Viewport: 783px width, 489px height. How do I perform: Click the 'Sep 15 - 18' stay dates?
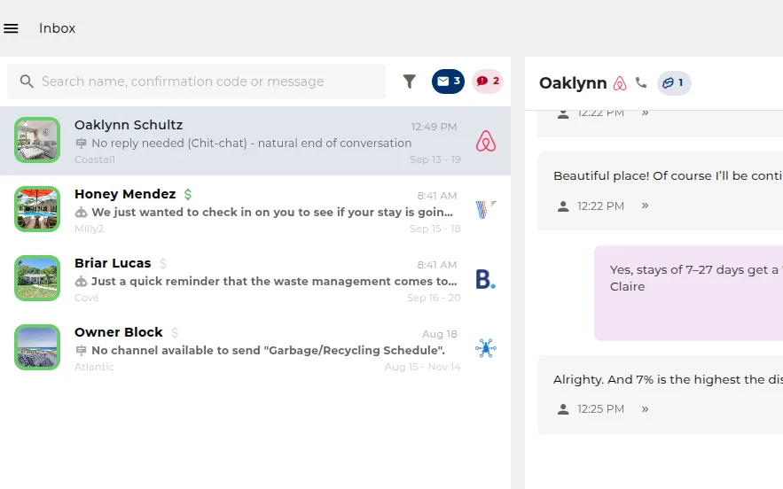click(x=435, y=229)
